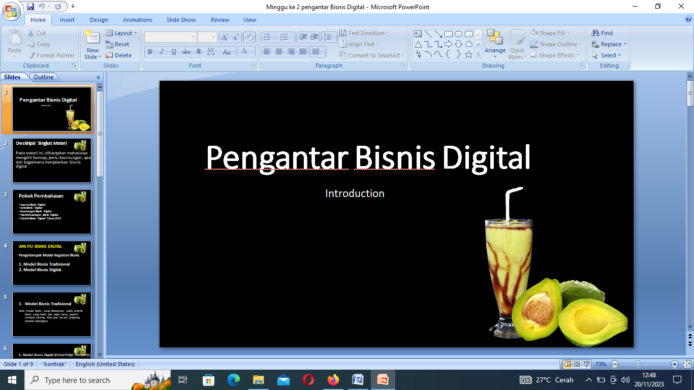Toggle Slide Show view in status bar
The width and height of the screenshot is (694, 390).
[586, 364]
